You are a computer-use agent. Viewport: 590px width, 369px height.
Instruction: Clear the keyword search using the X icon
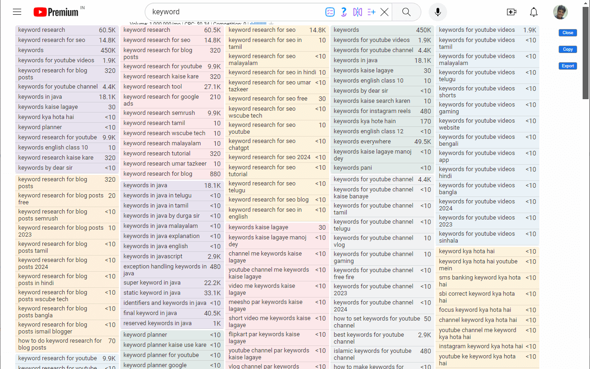[x=384, y=12]
